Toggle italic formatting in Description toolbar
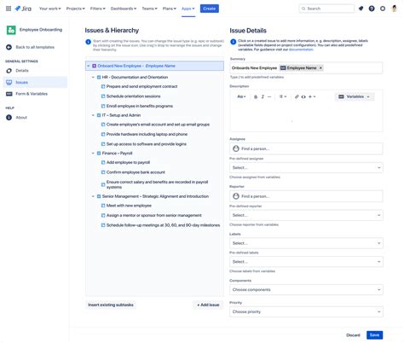 [x=263, y=96]
